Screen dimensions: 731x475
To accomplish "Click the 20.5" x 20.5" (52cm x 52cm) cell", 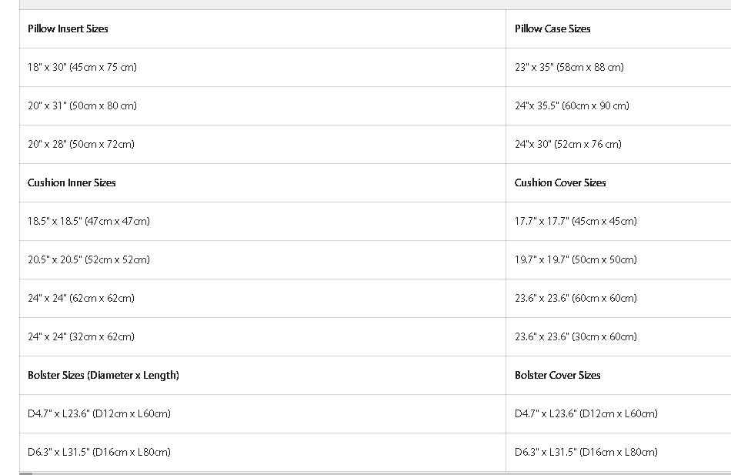I will [88, 259].
